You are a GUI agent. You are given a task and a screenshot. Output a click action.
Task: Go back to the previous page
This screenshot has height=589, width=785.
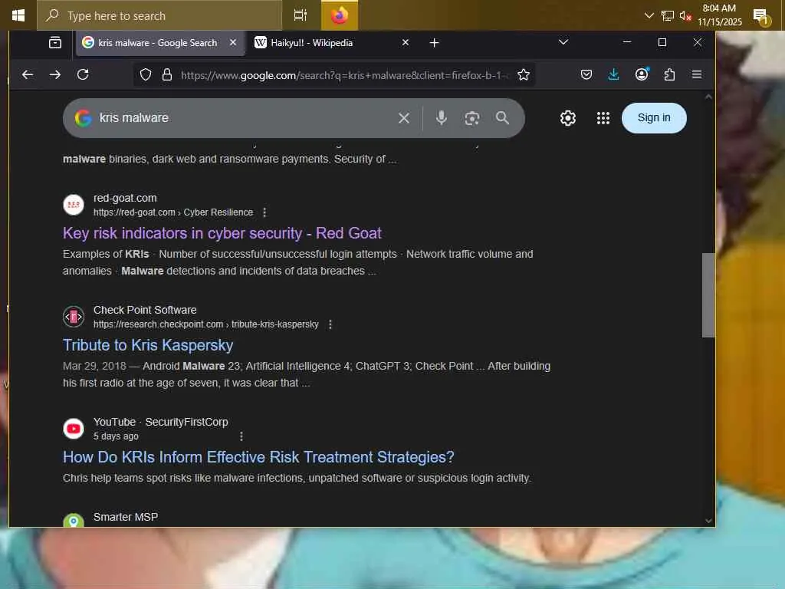tap(28, 74)
